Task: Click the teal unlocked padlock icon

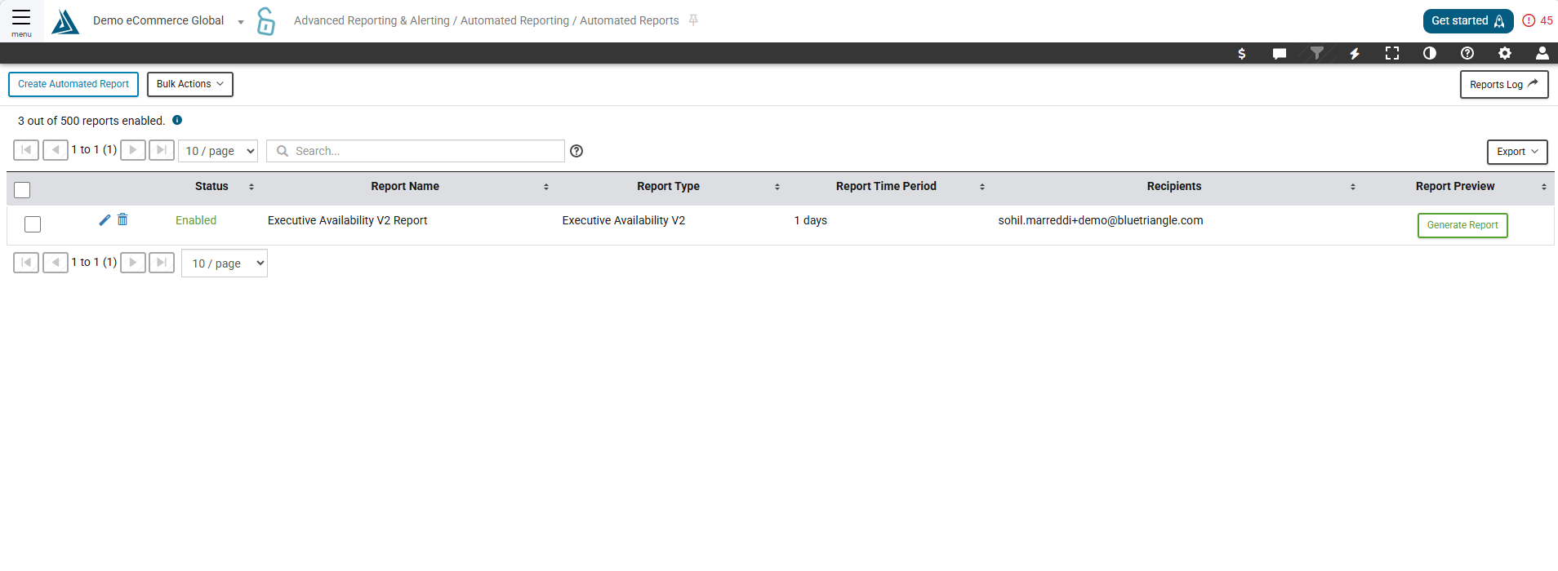Action: click(x=265, y=21)
